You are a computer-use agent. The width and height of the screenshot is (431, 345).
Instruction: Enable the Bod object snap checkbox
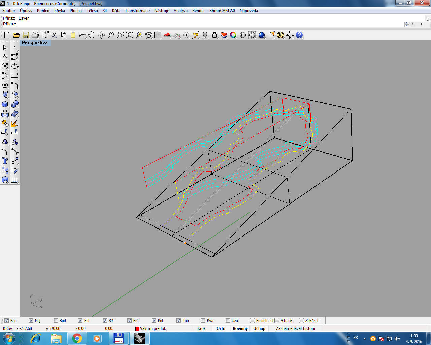click(56, 321)
